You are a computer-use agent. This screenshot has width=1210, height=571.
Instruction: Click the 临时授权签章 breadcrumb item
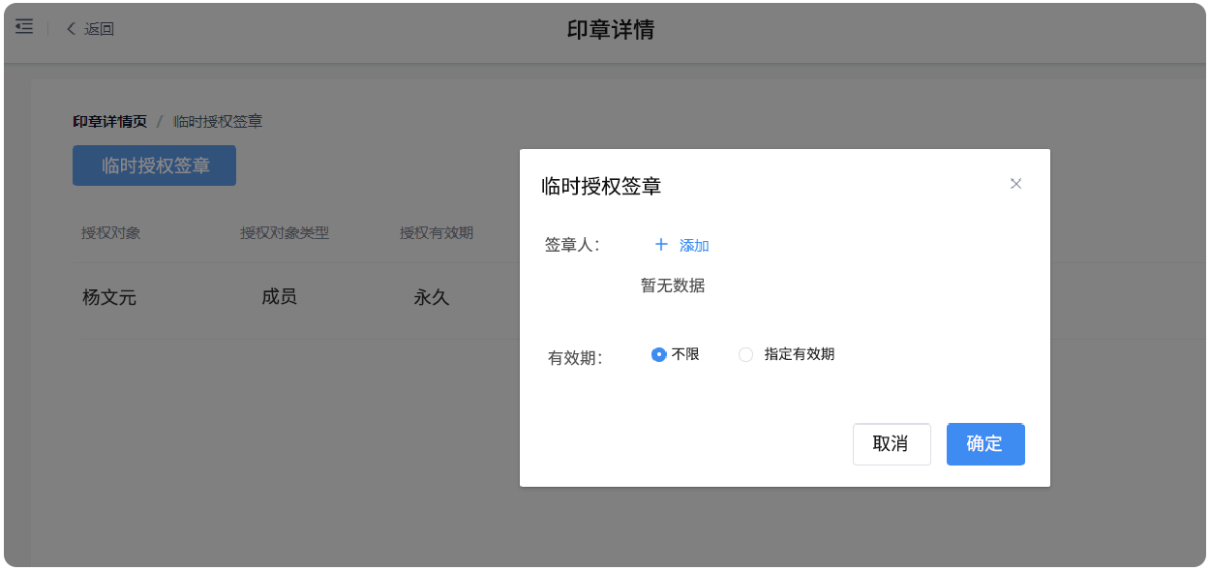tap(218, 121)
